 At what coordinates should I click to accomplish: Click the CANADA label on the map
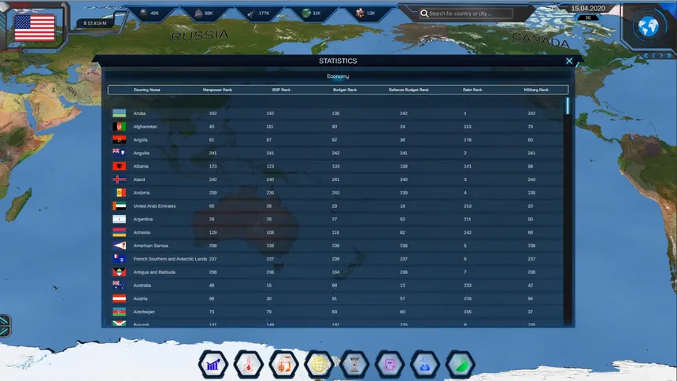click(541, 39)
